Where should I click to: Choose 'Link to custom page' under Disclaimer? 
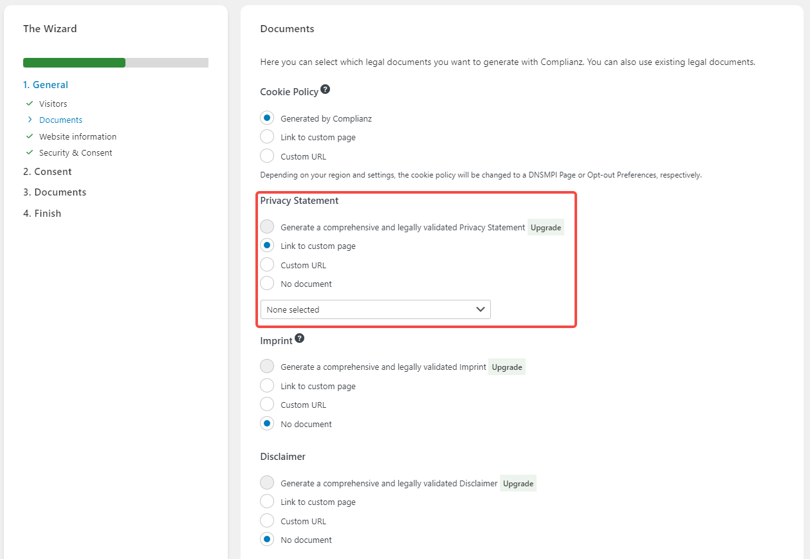267,502
